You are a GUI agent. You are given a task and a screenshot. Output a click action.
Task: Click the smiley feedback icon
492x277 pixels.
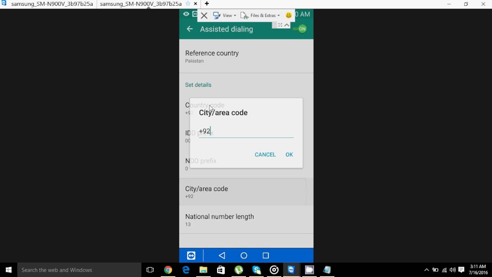(289, 15)
